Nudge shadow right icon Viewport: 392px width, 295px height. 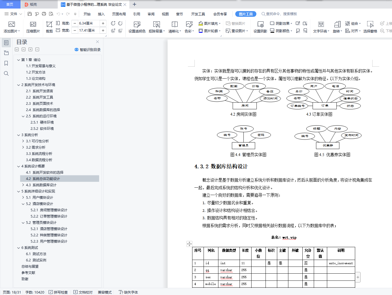coord(305,30)
